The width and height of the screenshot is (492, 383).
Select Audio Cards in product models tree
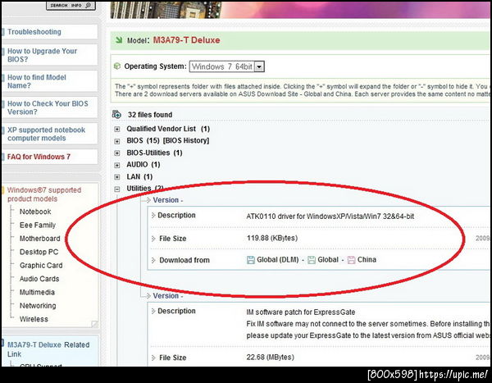coord(39,279)
